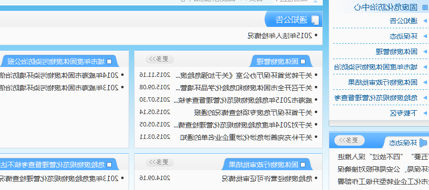The height and width of the screenshot is (190, 429).
Task: Click the document icon on 通知公告 header
Action: (x=315, y=20)
